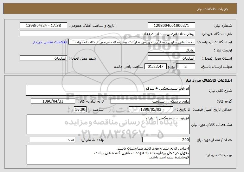Click the priority field showing عادي
244x172 pixels.
[x=171, y=50]
